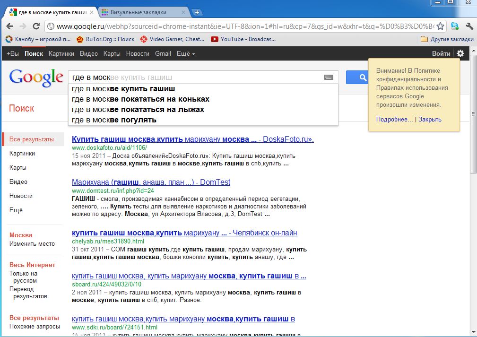Choose suggestion 'покататься на лыжах'
The width and height of the screenshot is (477, 337).
203,110
